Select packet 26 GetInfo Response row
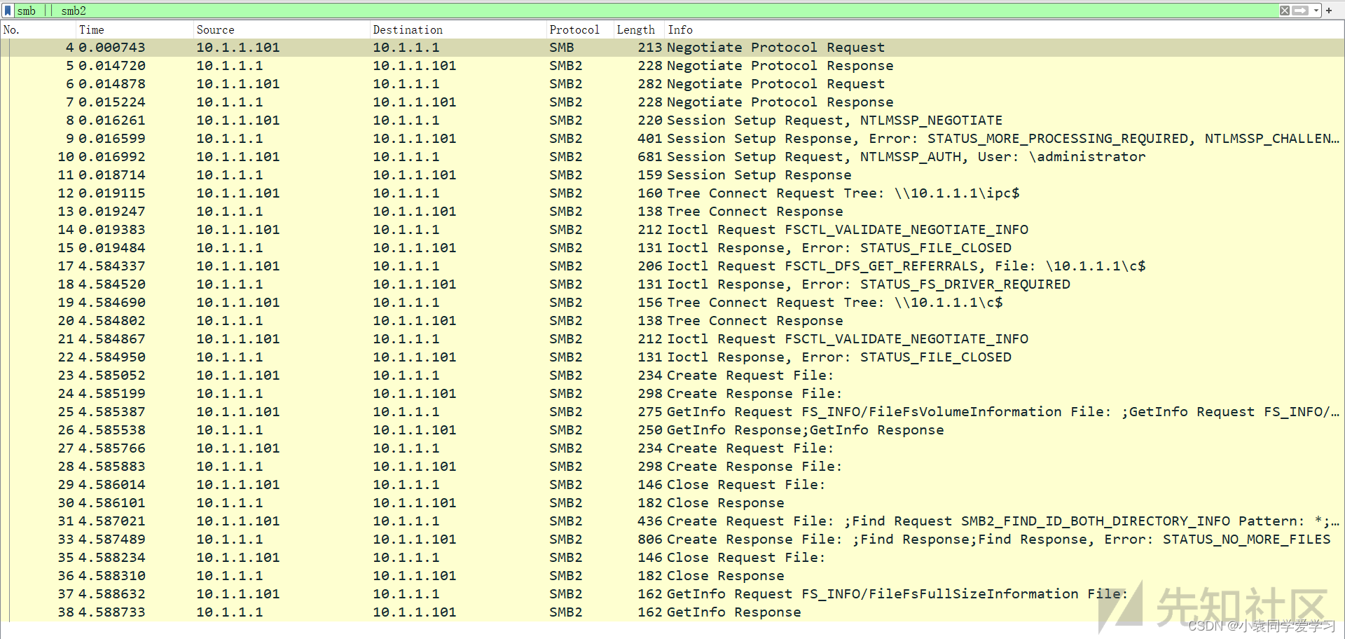The height and width of the screenshot is (639, 1345). click(672, 430)
